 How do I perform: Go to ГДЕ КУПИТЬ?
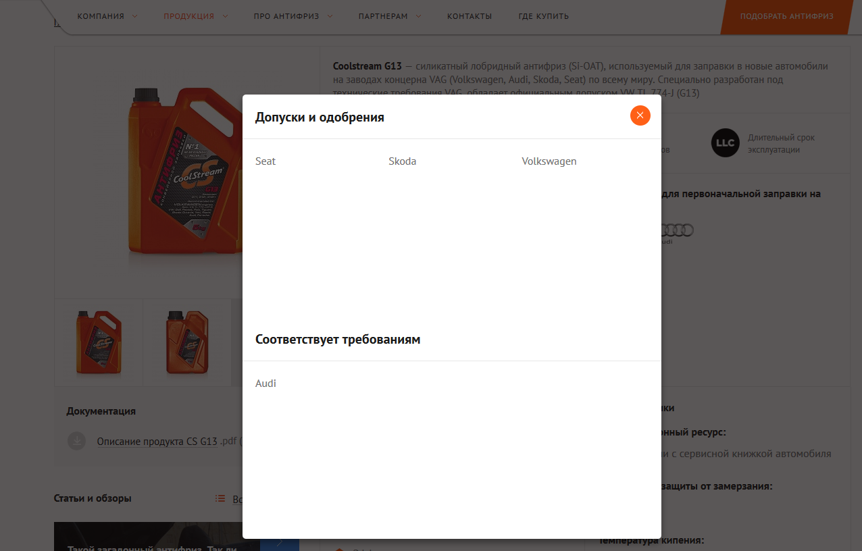click(x=544, y=16)
